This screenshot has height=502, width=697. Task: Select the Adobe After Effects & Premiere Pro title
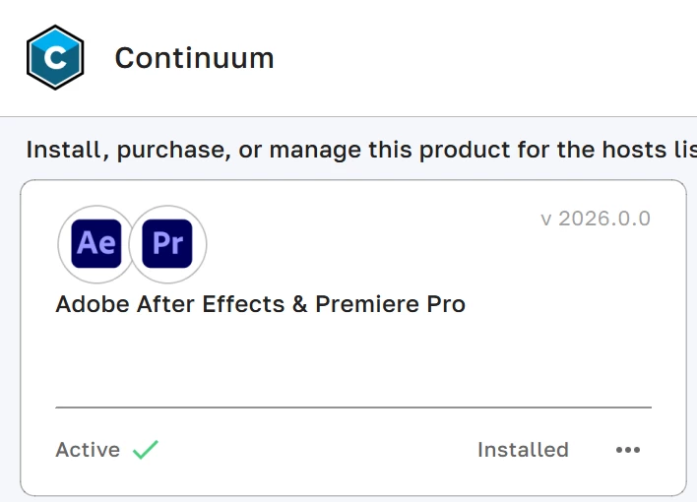click(260, 304)
